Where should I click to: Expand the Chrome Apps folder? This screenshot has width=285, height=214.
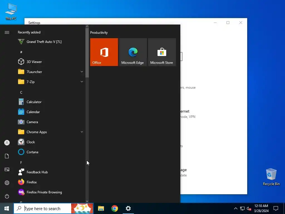[51, 132]
